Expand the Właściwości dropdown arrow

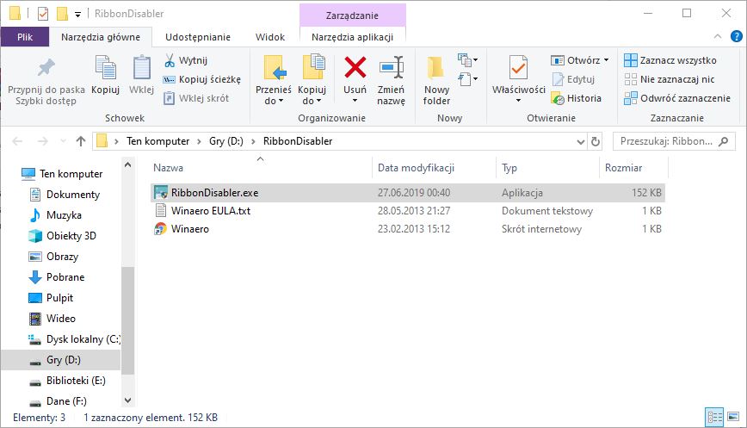coord(518,101)
